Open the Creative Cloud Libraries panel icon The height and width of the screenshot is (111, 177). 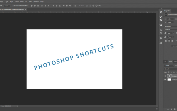click(x=161, y=43)
